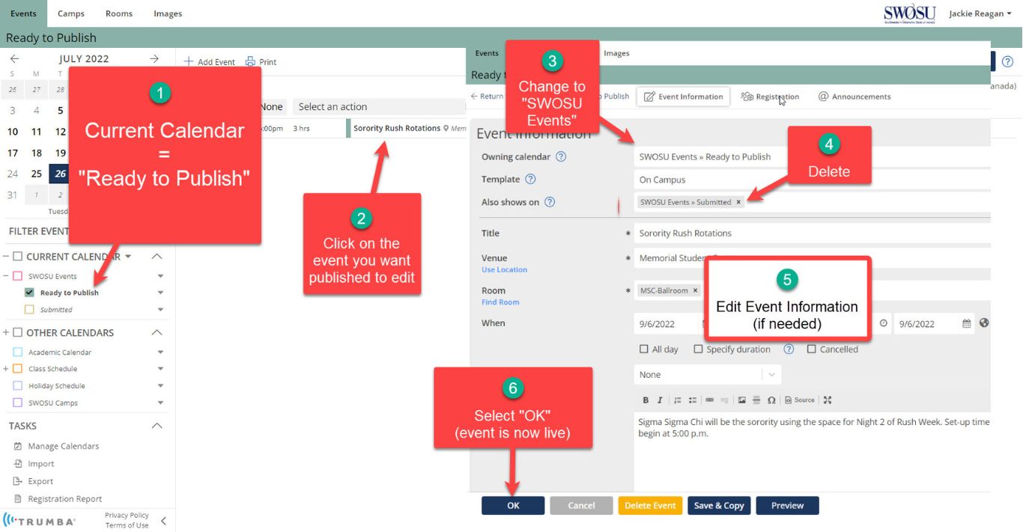Apply Italic formatting in the description editor
This screenshot has height=532, width=1023.
pyautogui.click(x=660, y=400)
